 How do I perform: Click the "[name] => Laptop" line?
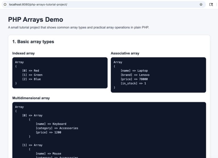pos(134,71)
